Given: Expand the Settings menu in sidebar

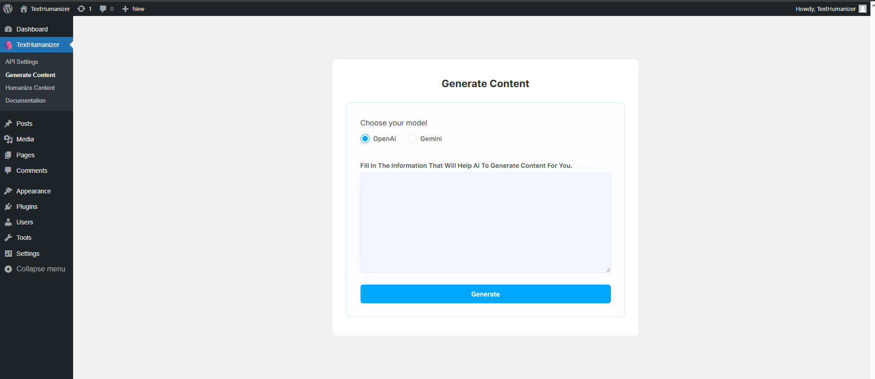Looking at the screenshot, I should coord(27,253).
